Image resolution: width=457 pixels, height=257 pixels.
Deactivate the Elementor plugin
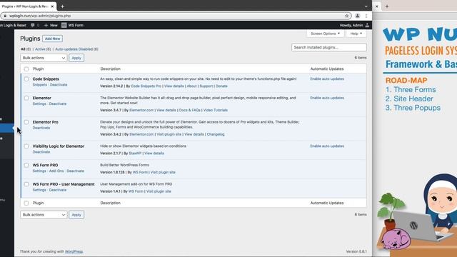pyautogui.click(x=58, y=104)
